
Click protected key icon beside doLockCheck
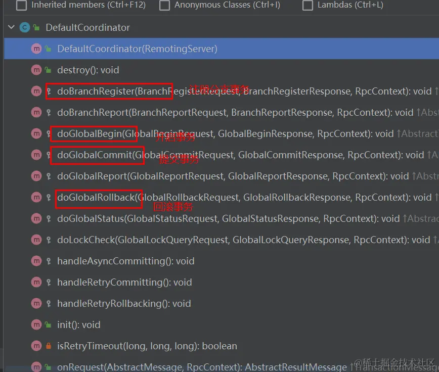(x=49, y=240)
